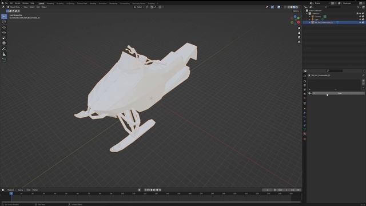Select the Transform tool
Viewport: 366px width, 206px height.
(4, 43)
